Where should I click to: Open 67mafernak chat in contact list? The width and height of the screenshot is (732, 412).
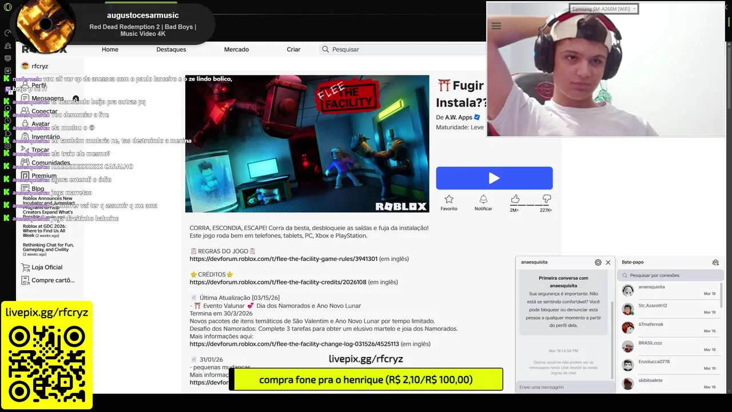pos(670,327)
